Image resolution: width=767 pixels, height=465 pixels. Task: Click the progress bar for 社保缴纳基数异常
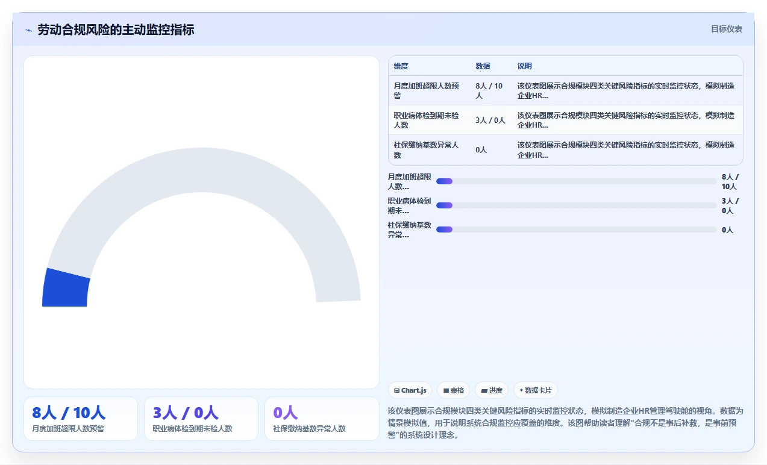[x=577, y=229]
